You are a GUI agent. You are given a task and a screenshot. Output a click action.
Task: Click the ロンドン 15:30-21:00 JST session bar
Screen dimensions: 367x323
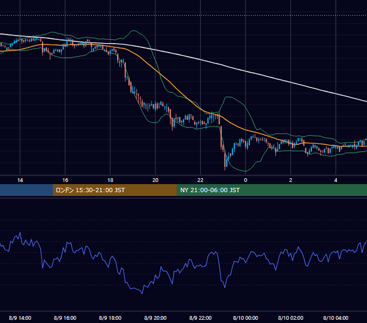pos(114,190)
